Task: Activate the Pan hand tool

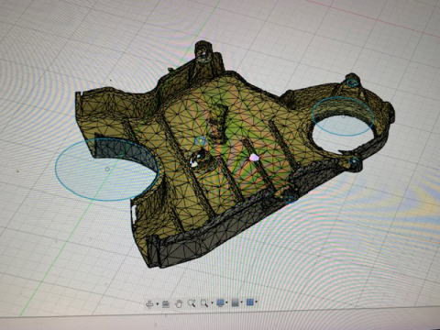Action: [179, 303]
